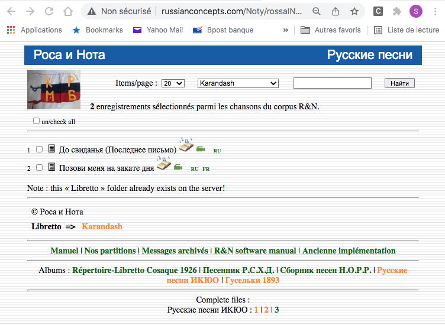Open the Nos partitions link
The width and height of the screenshot is (445, 325).
(x=110, y=251)
